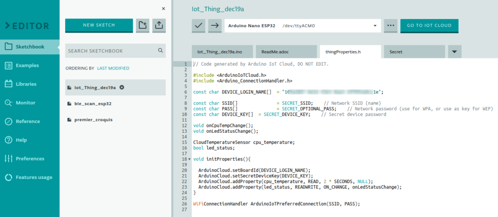Click the Verify checkmark icon
Screen dimensions: 498x217
pyautogui.click(x=198, y=26)
